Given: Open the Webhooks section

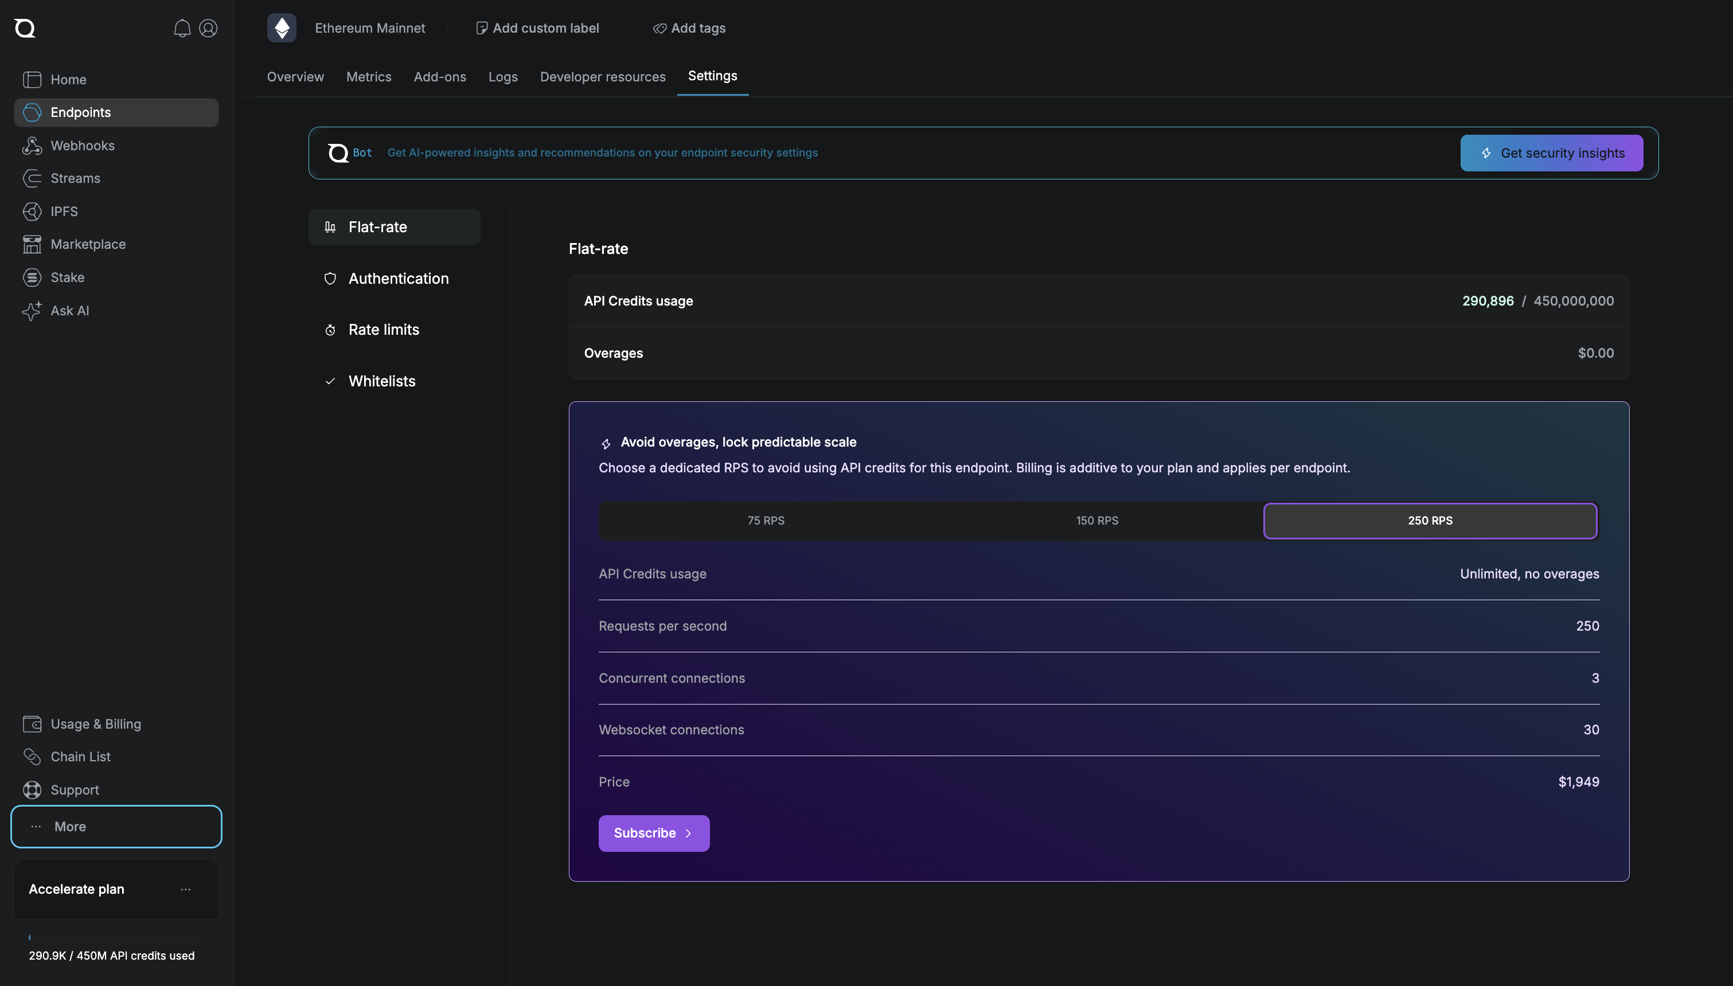Looking at the screenshot, I should pos(82,145).
